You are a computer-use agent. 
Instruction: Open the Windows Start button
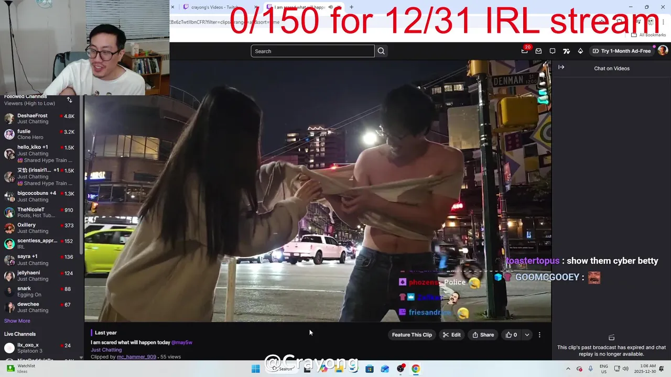(x=255, y=369)
